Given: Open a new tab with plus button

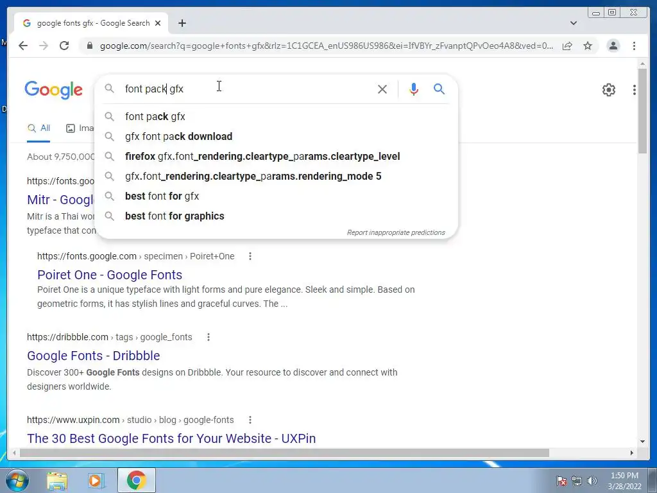Looking at the screenshot, I should pyautogui.click(x=182, y=24).
